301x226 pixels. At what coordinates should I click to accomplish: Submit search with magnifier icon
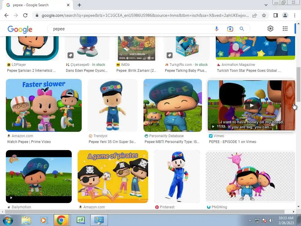click(x=242, y=29)
